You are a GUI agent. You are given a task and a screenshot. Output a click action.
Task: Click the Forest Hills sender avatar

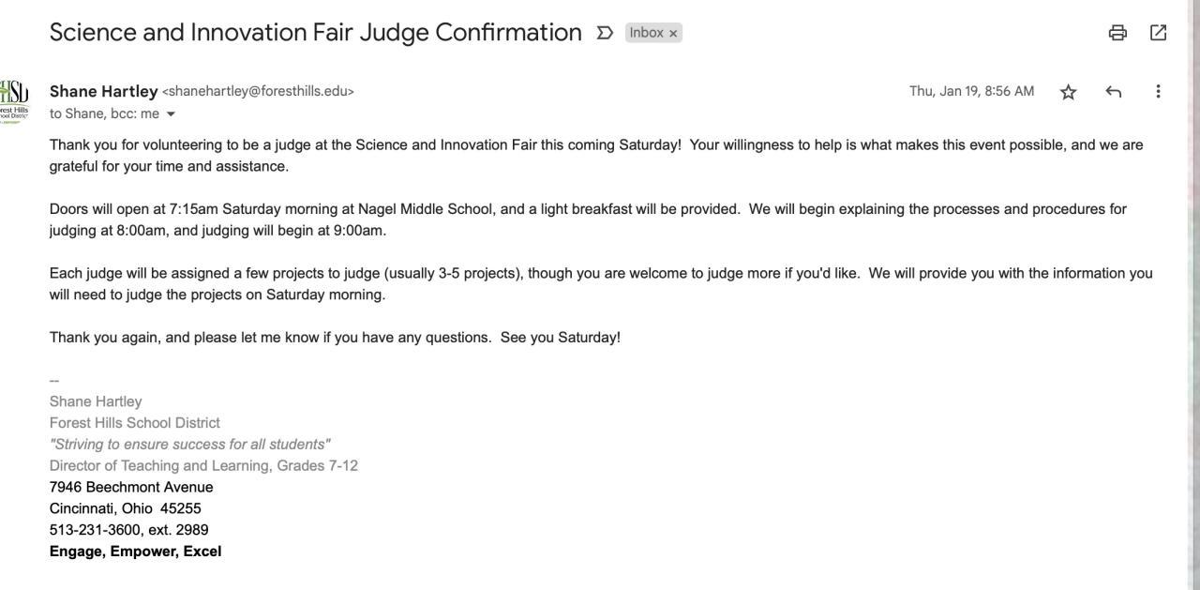14,100
